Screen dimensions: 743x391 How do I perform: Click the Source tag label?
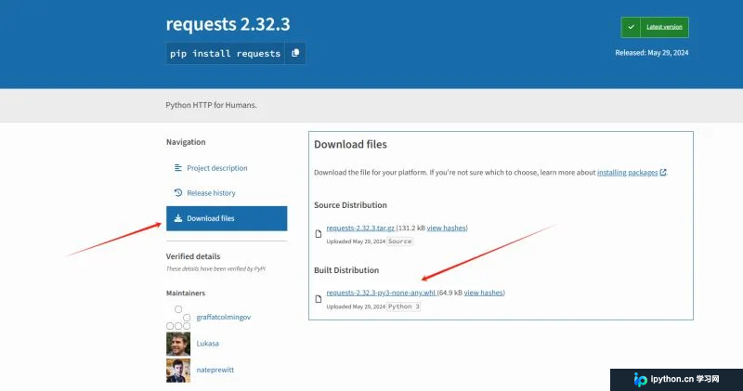click(400, 241)
